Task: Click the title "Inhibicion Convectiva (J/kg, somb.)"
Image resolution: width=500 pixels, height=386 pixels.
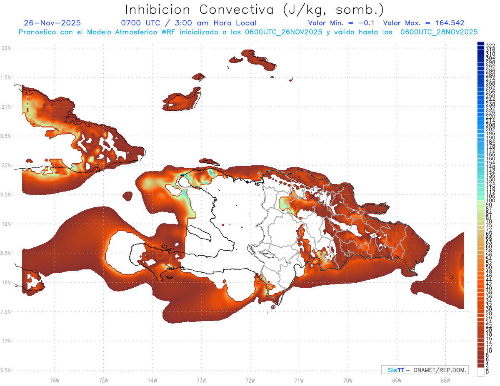Action: pyautogui.click(x=254, y=10)
